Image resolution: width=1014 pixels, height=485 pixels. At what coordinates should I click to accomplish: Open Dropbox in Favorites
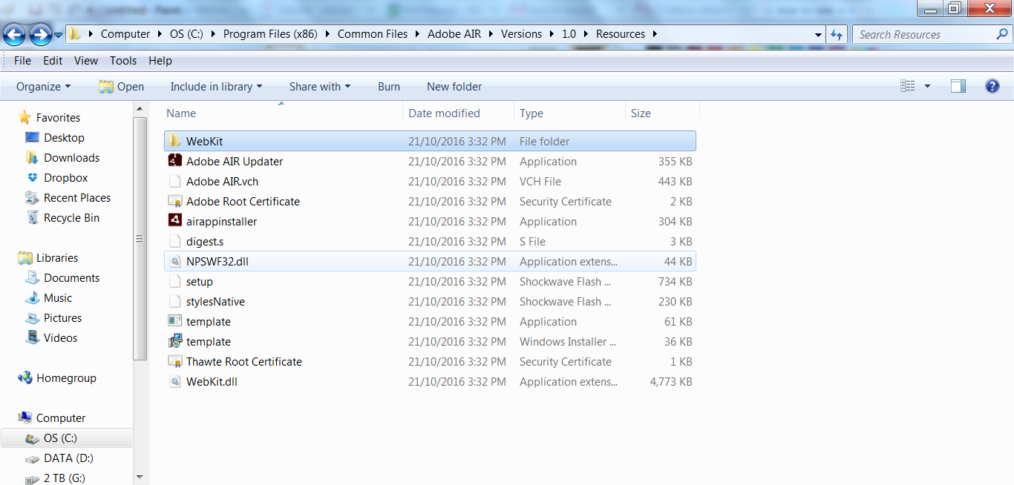tap(65, 177)
